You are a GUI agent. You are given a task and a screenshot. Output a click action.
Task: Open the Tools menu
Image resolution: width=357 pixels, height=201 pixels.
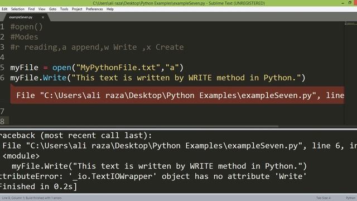(64, 9)
